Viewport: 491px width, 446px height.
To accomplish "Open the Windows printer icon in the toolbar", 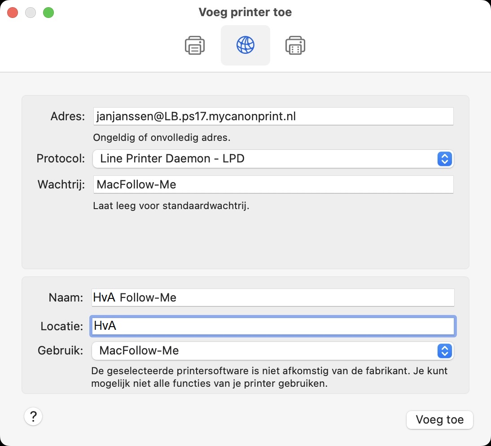I will pyautogui.click(x=295, y=45).
